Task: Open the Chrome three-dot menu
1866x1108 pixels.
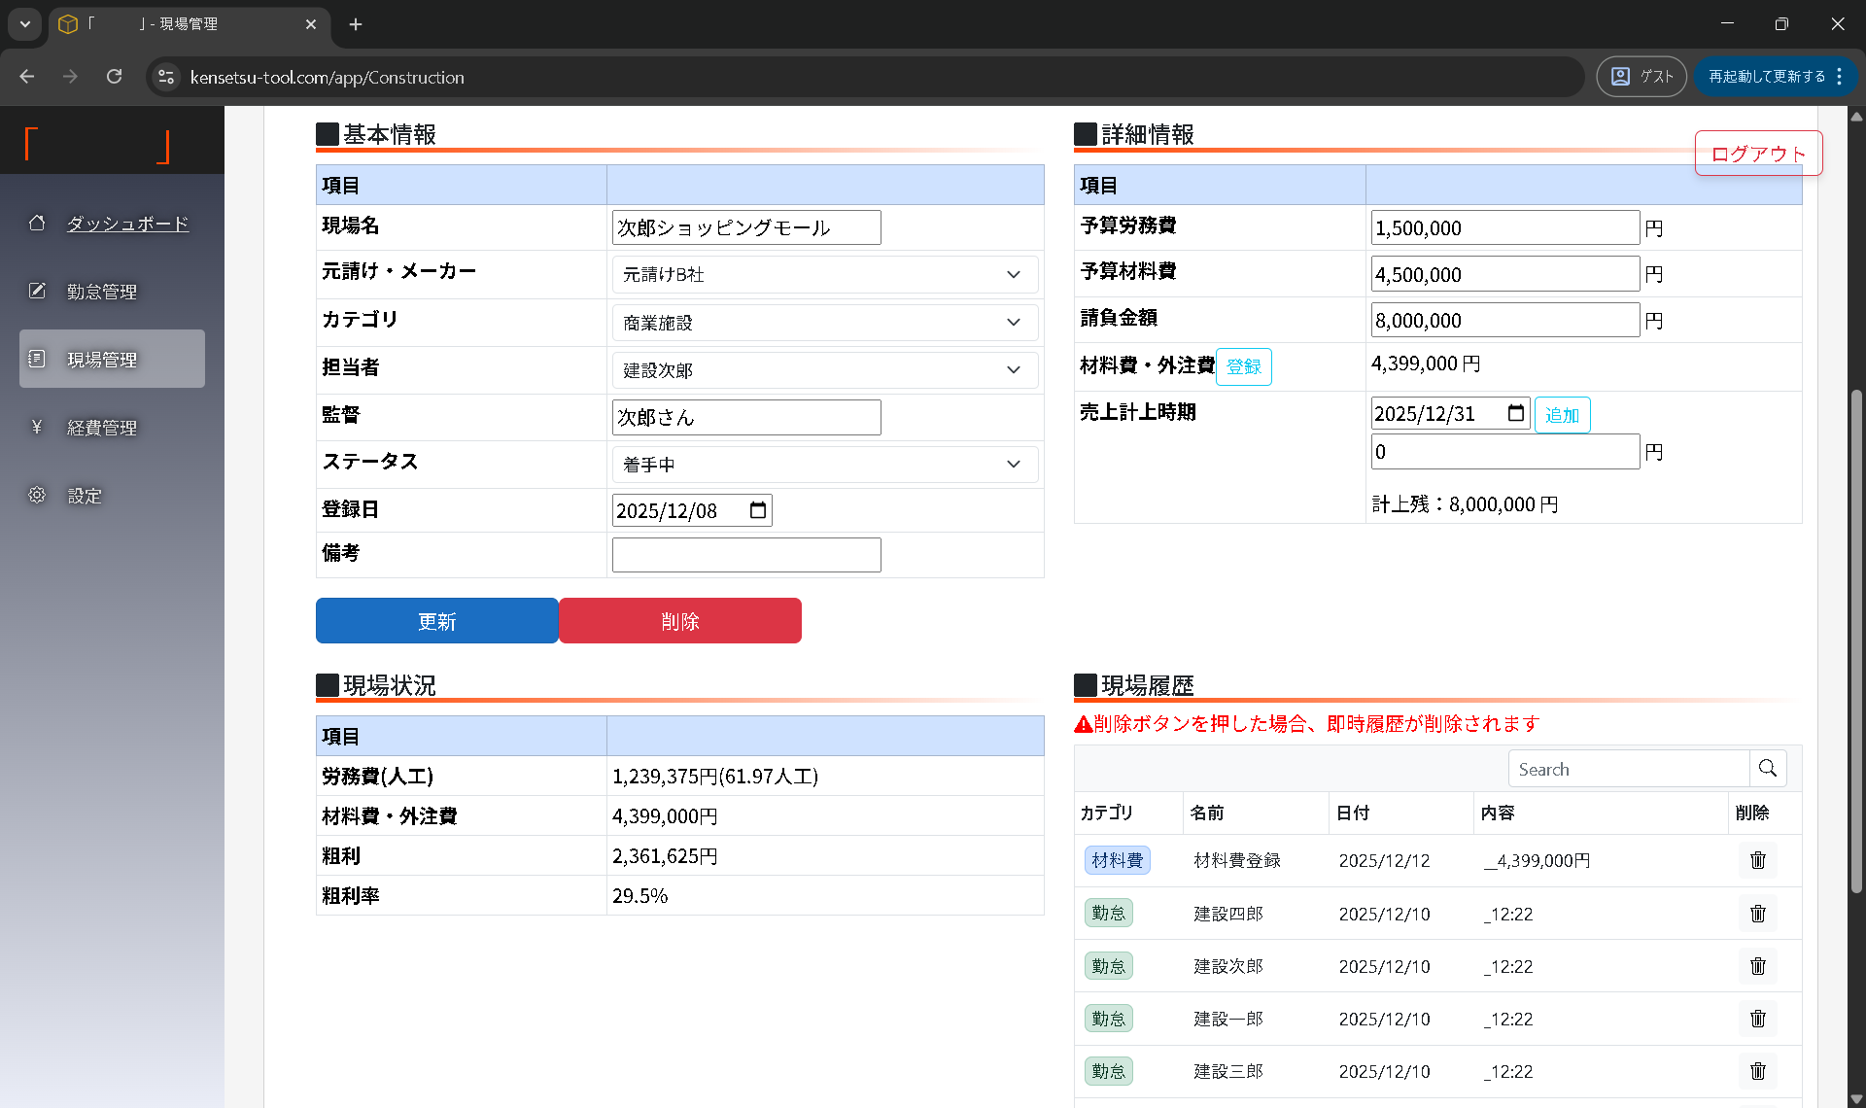Action: [x=1840, y=76]
